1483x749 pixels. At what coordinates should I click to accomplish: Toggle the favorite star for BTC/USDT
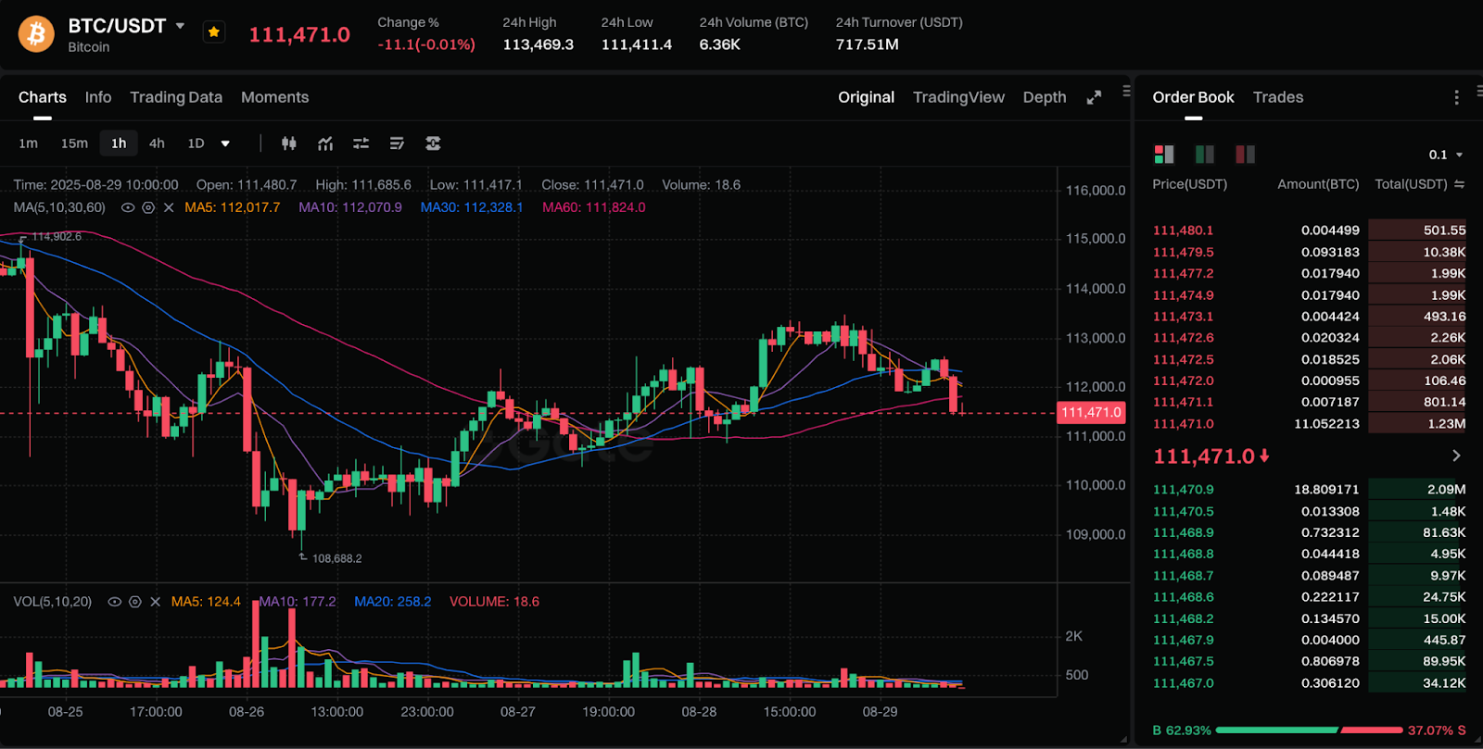coord(214,32)
